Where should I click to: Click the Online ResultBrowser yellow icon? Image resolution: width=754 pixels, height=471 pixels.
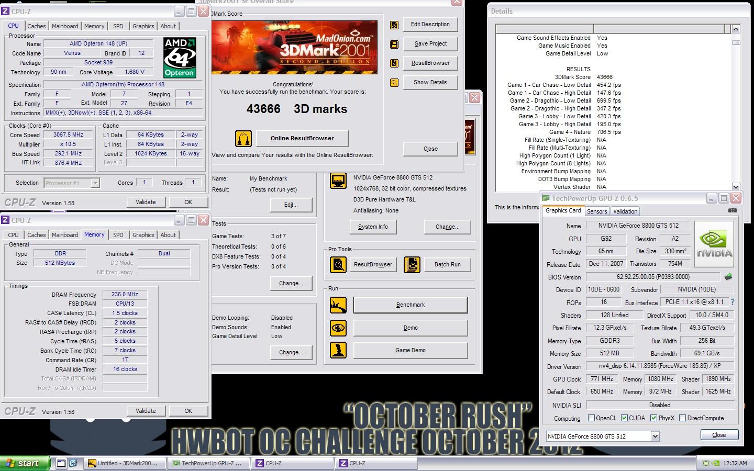(x=243, y=138)
